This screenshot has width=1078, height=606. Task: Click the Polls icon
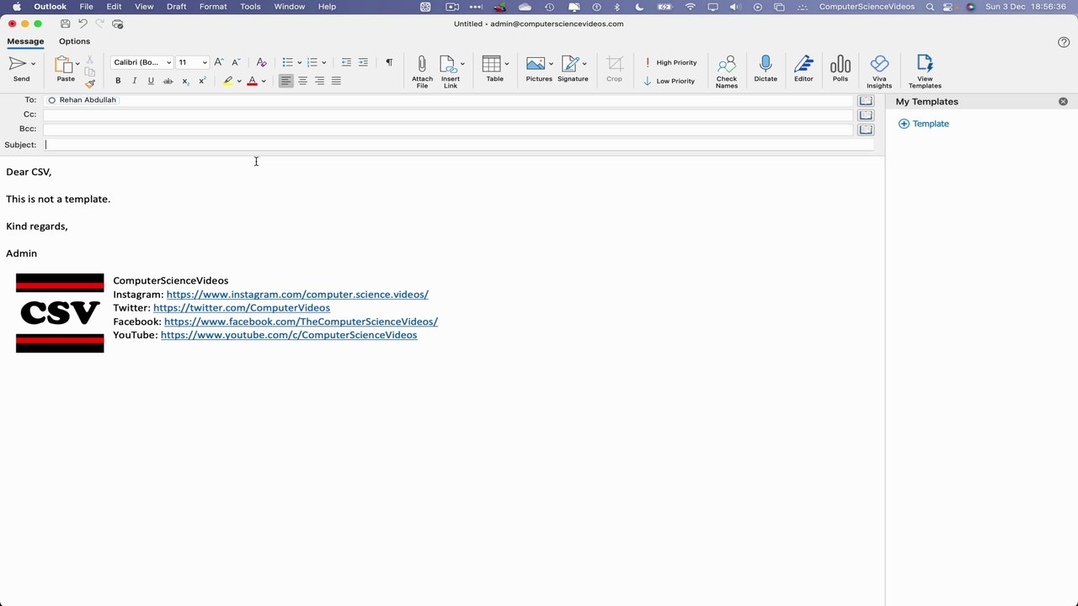tap(841, 65)
